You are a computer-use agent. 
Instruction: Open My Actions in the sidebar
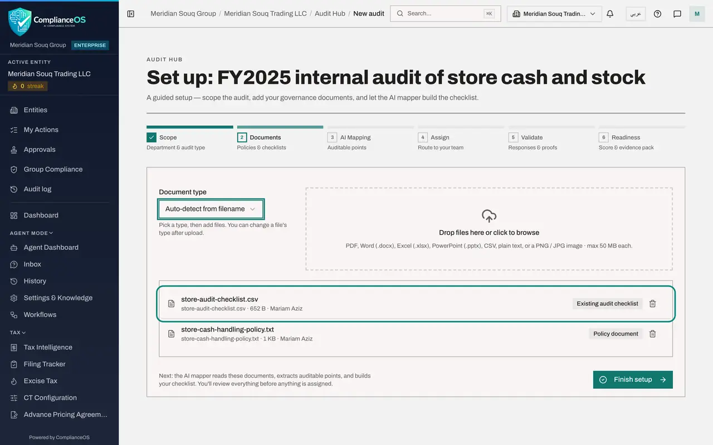(59, 130)
